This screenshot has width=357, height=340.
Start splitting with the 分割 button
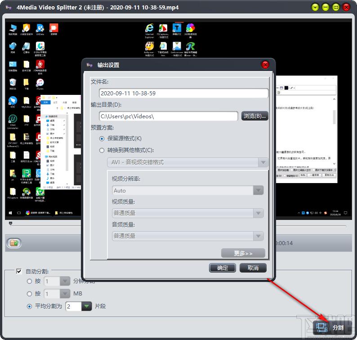tap(332, 328)
